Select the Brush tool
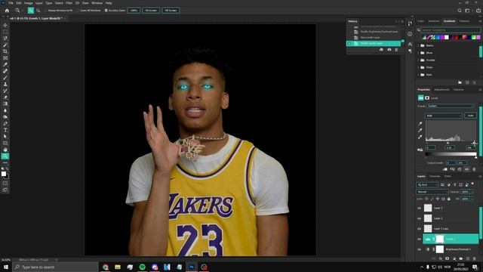This screenshot has height=272, width=483. click(5, 77)
